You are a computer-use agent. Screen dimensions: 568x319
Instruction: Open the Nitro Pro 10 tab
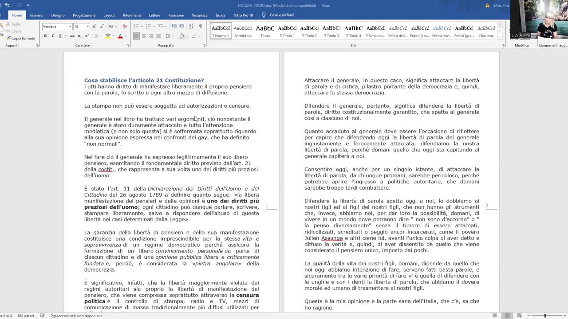point(243,15)
